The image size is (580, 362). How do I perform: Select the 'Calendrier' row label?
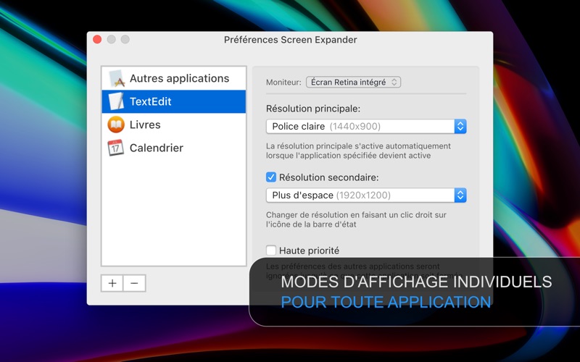coord(157,148)
